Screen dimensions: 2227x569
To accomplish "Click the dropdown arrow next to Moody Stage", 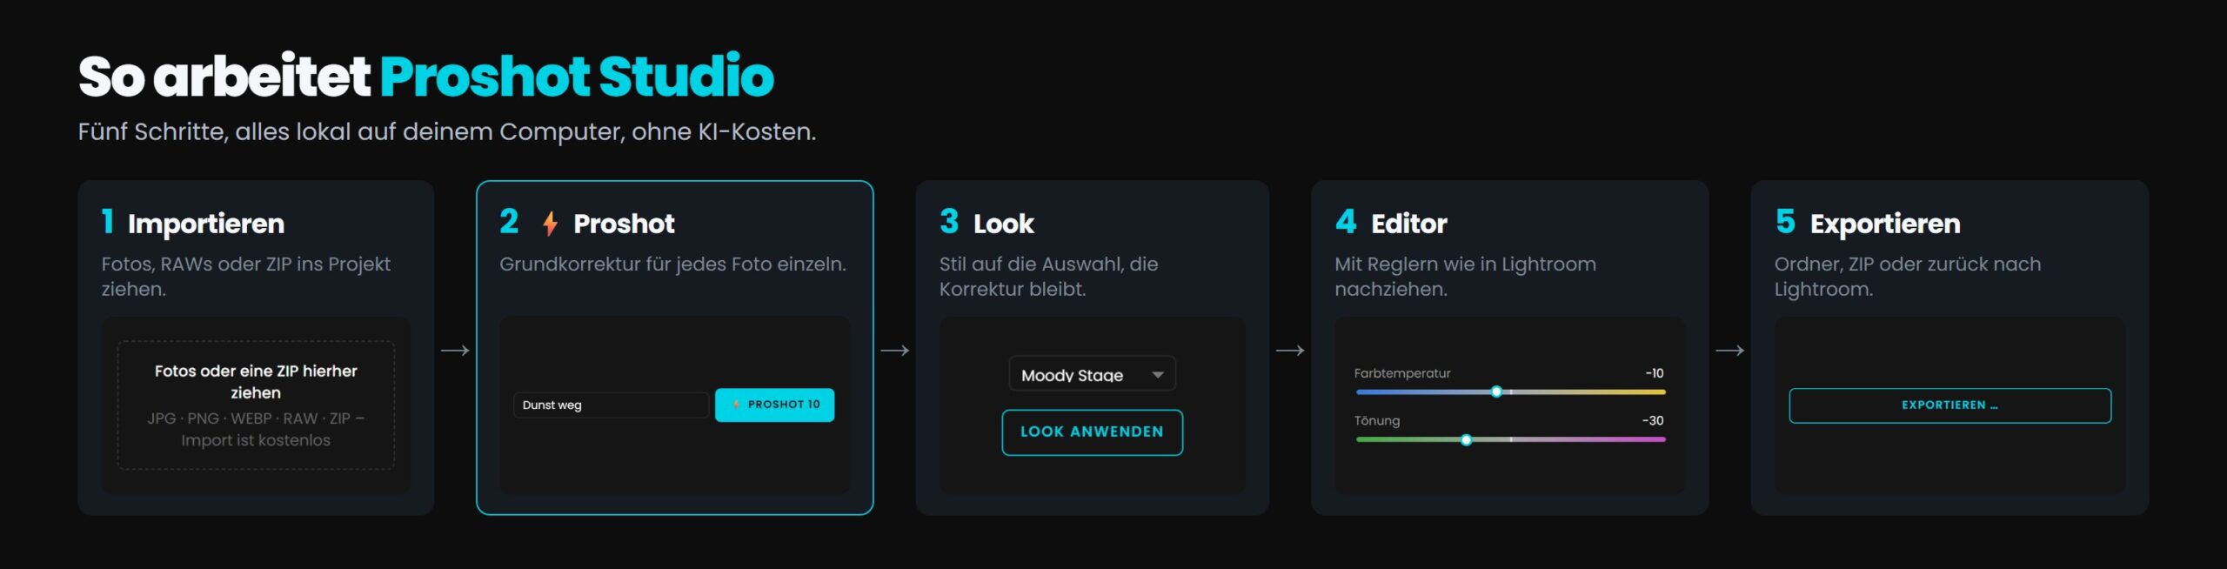I will tap(1157, 375).
